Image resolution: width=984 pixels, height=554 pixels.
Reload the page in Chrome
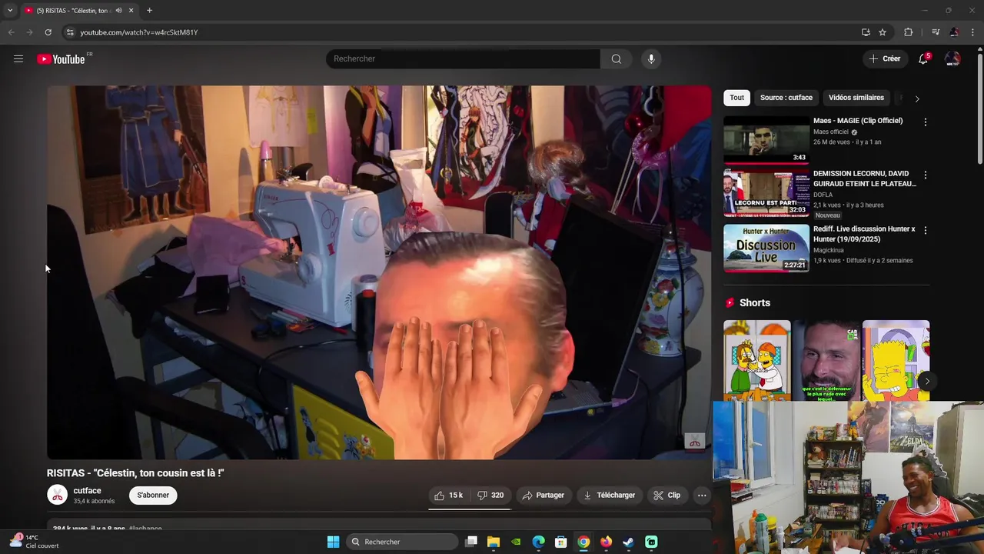click(48, 32)
